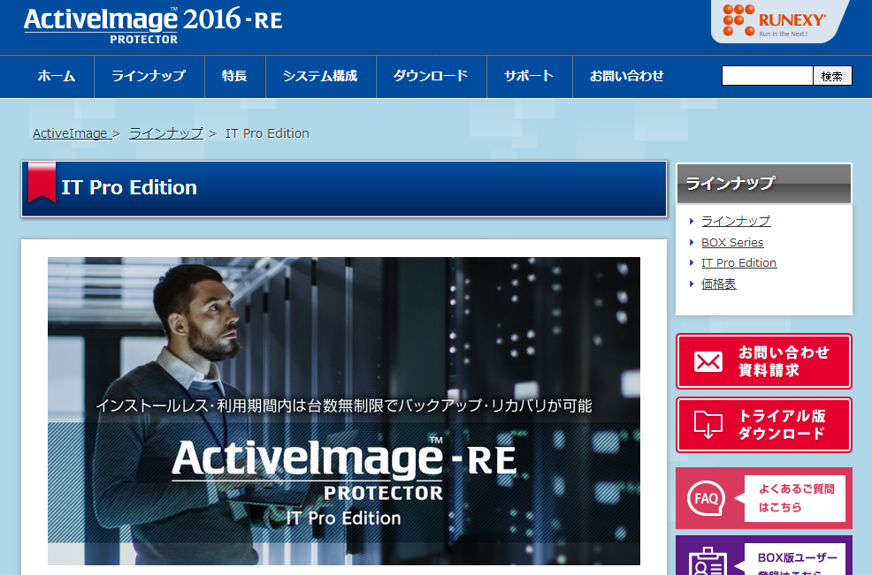This screenshot has height=575, width=872.
Task: Open the BOX Series sidebar link
Action: click(732, 242)
